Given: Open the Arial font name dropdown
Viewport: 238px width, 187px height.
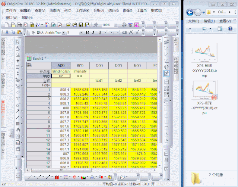Looking at the screenshot, I should [64, 32].
